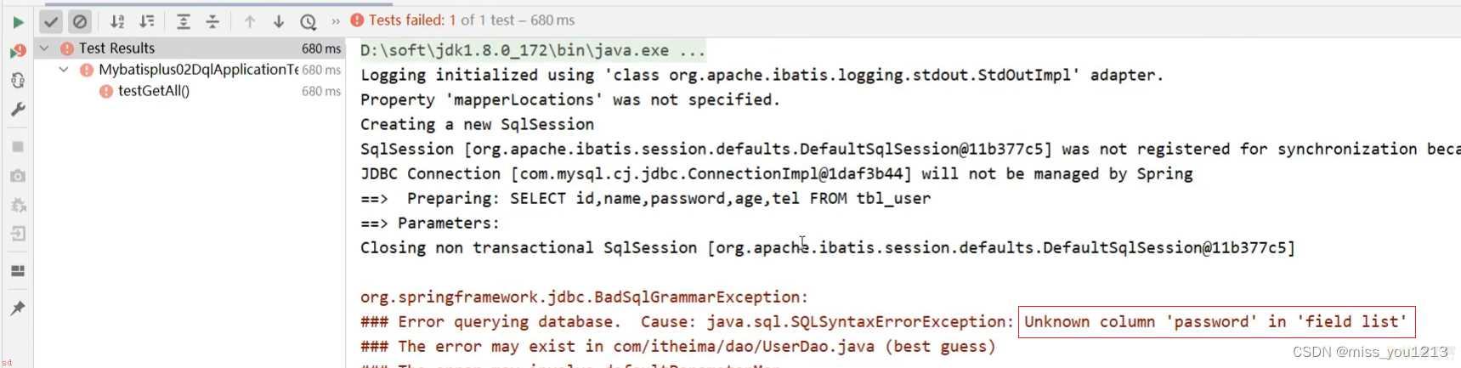Click the 'Unknown column password' error text
Image resolution: width=1461 pixels, height=368 pixels.
pos(1216,322)
